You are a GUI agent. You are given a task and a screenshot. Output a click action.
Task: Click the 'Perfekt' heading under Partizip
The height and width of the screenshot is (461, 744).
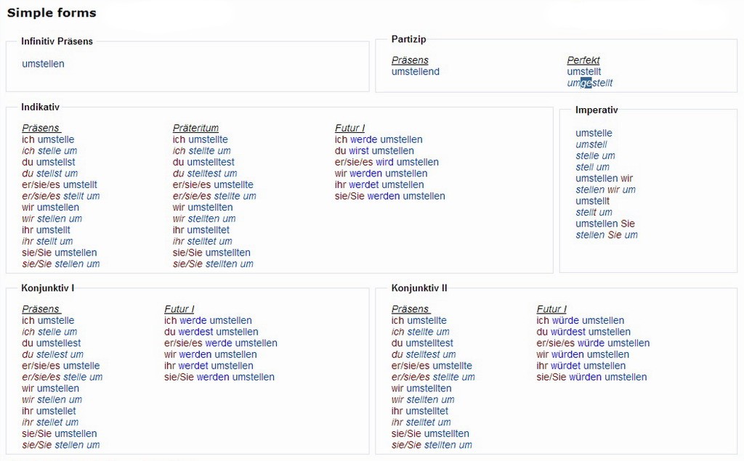[x=583, y=60]
